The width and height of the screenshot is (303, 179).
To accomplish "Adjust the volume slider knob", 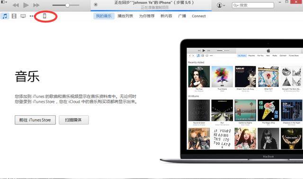I will (67, 5).
